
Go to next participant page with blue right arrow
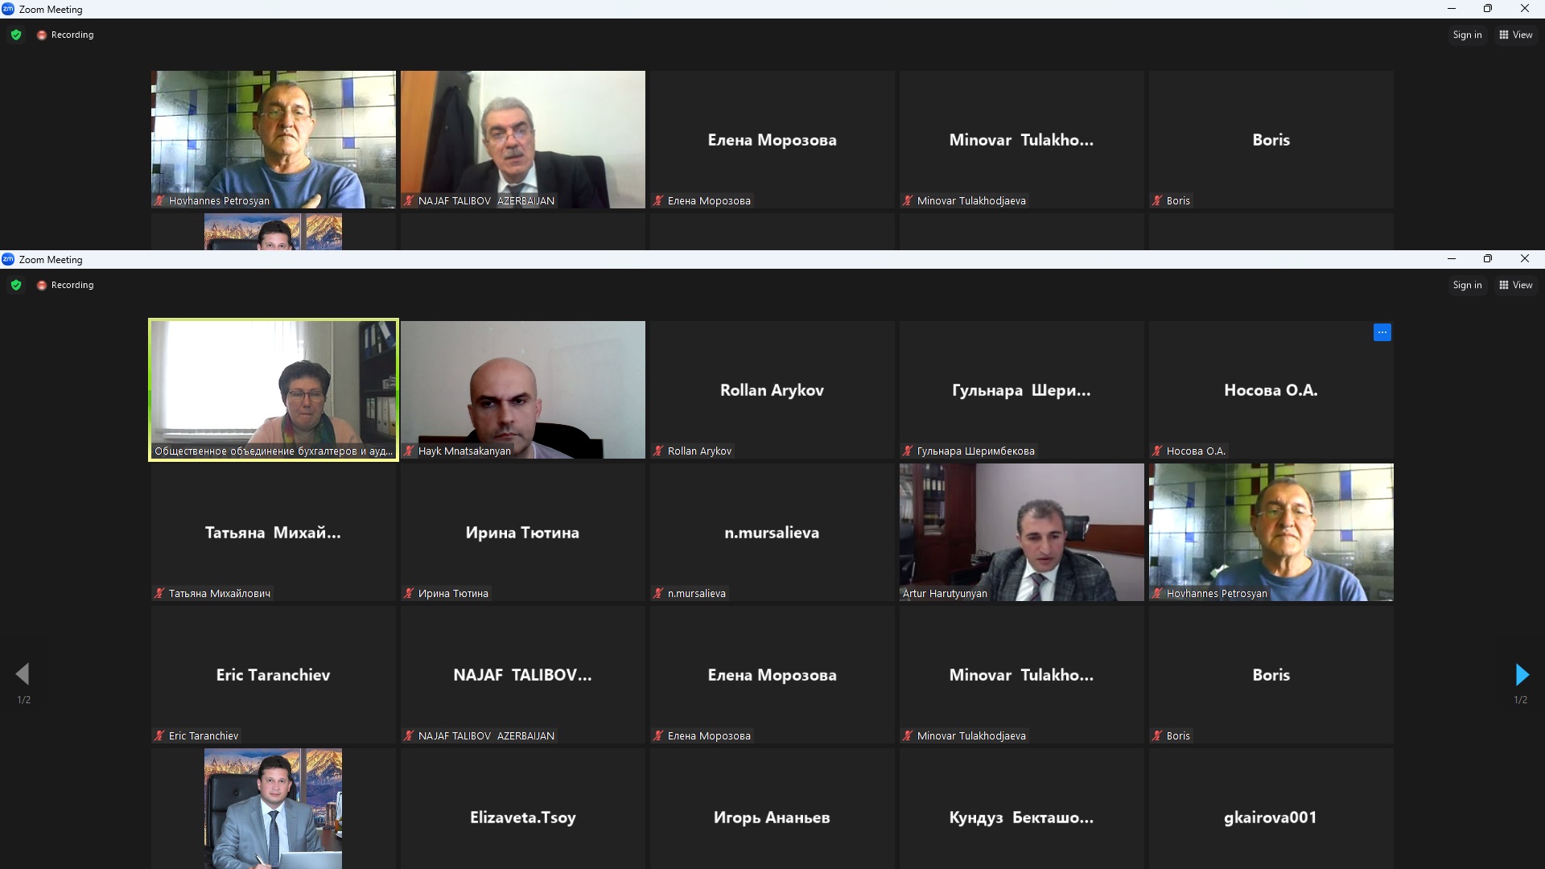[x=1521, y=674]
